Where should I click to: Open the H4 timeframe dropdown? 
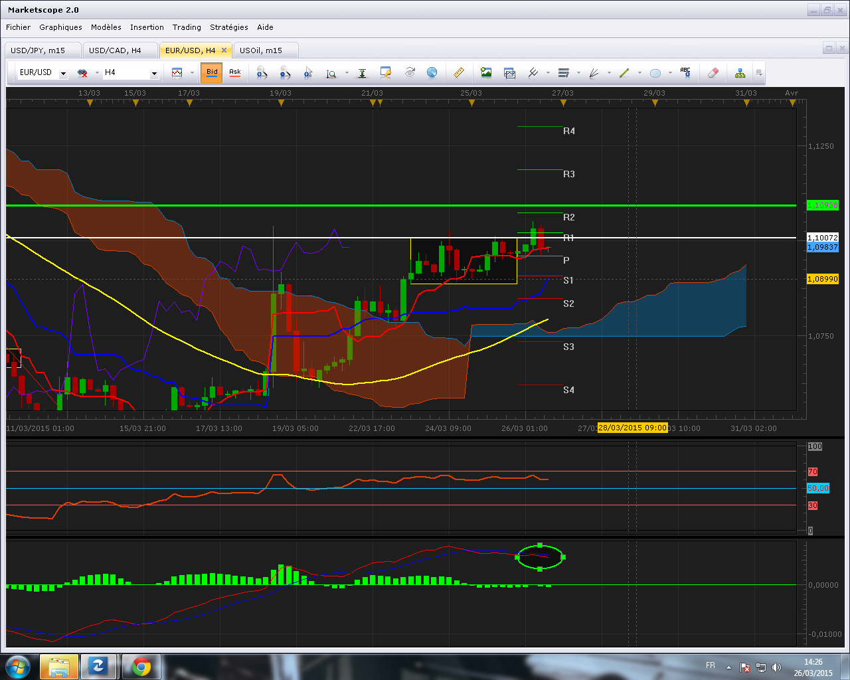154,74
